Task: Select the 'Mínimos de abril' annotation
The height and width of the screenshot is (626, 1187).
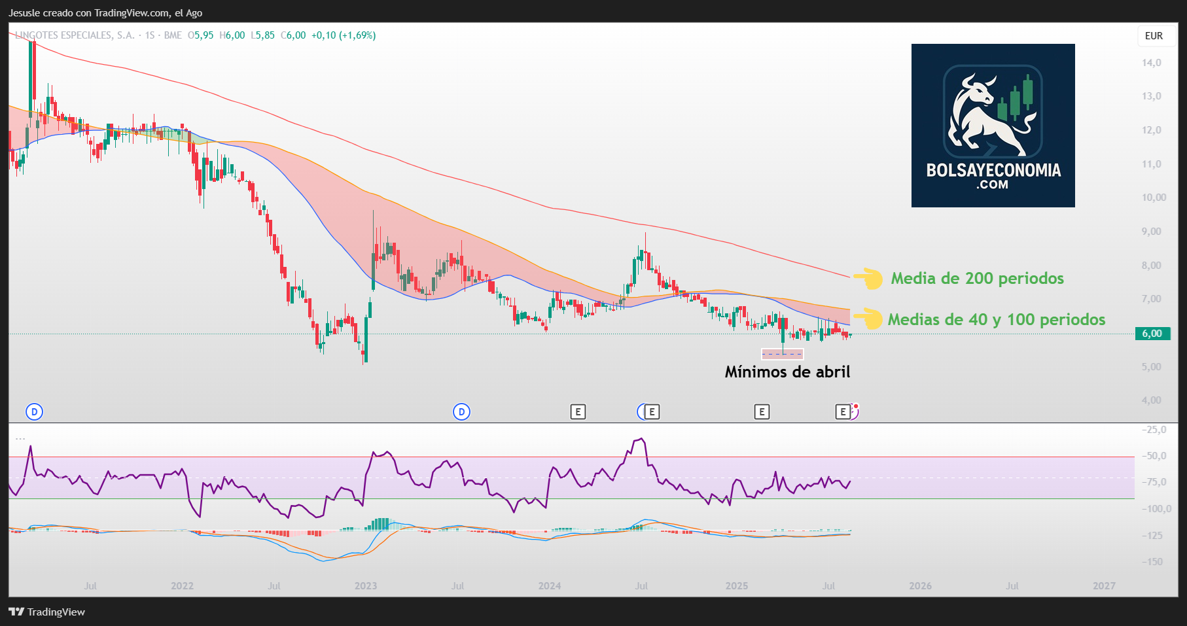Action: pyautogui.click(x=787, y=372)
